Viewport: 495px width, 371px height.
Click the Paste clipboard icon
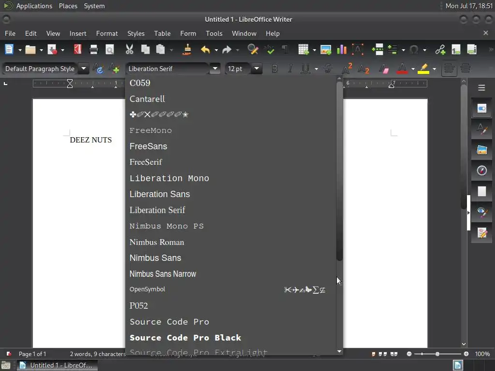coord(160,50)
